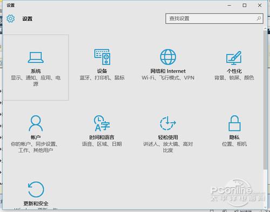Maximize the 设置 window
The height and width of the screenshot is (212, 270).
pos(245,5)
